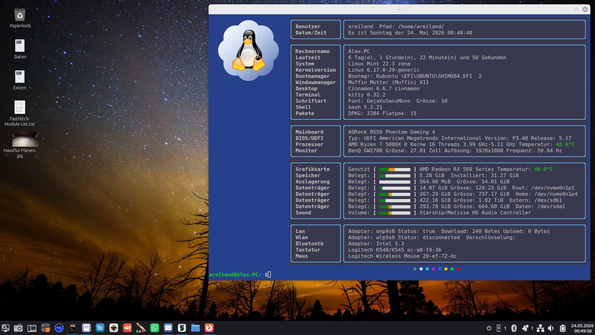Open system settings from the taskbar
This screenshot has height=335, width=595.
pos(6,328)
